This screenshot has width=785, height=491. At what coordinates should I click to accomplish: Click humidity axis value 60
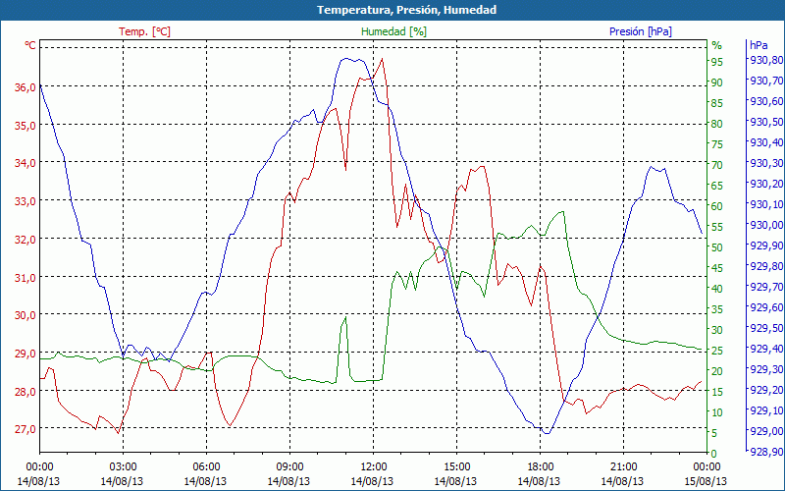(x=717, y=206)
